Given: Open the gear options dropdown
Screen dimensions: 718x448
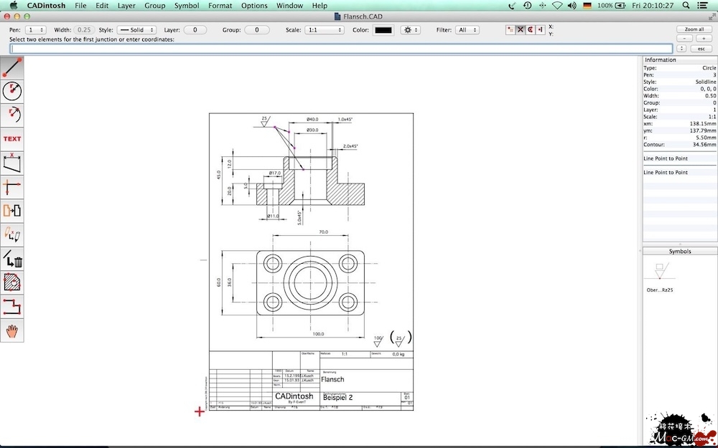Looking at the screenshot, I should [x=410, y=29].
